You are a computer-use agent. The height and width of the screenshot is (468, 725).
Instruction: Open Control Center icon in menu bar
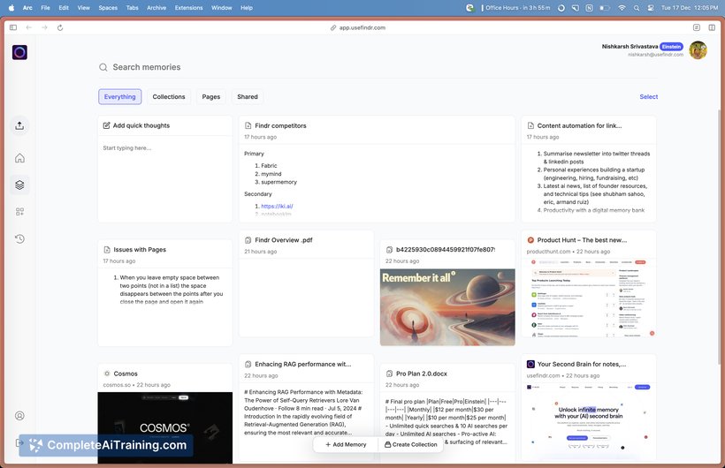click(x=651, y=8)
